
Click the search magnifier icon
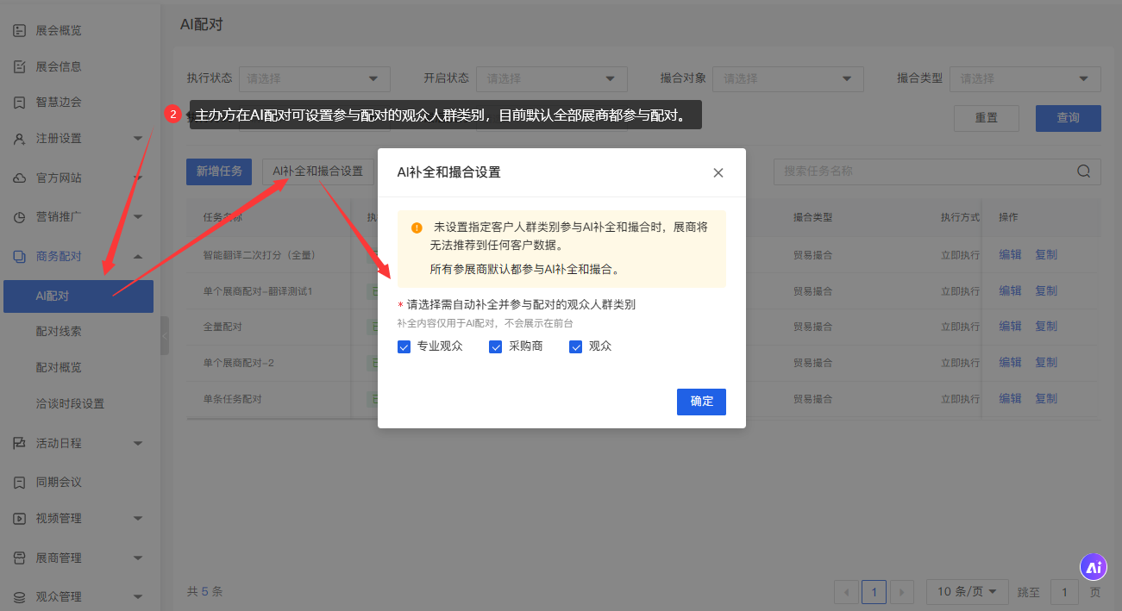[1084, 171]
